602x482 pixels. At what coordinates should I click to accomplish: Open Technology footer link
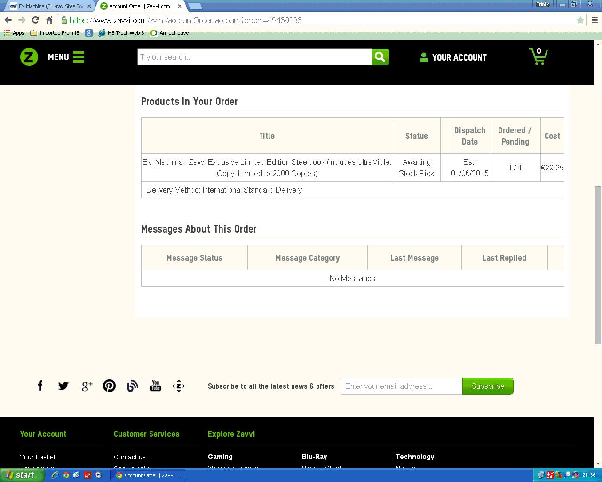(415, 457)
